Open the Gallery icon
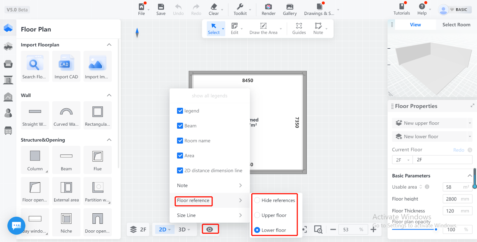Viewport: 477px width, 242px height. click(289, 7)
